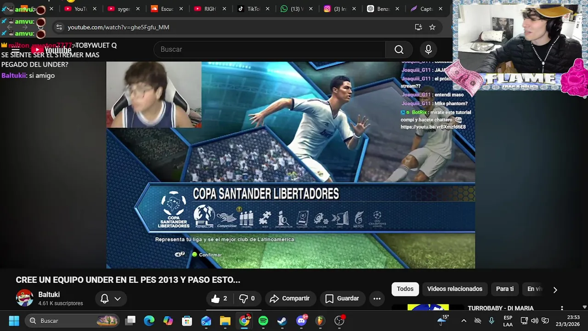Viewport: 588px width, 331px height.
Task: Open Spotify from the taskbar
Action: [x=263, y=321]
